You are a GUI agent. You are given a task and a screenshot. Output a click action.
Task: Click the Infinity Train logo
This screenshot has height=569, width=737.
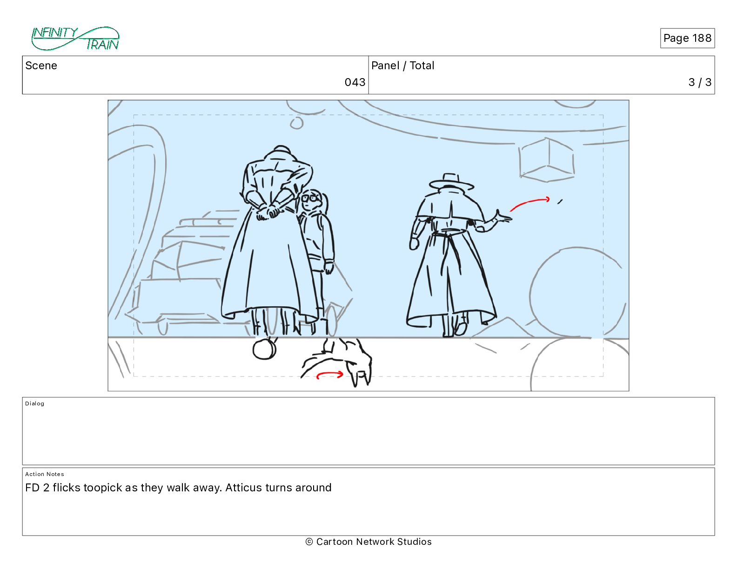(75, 39)
